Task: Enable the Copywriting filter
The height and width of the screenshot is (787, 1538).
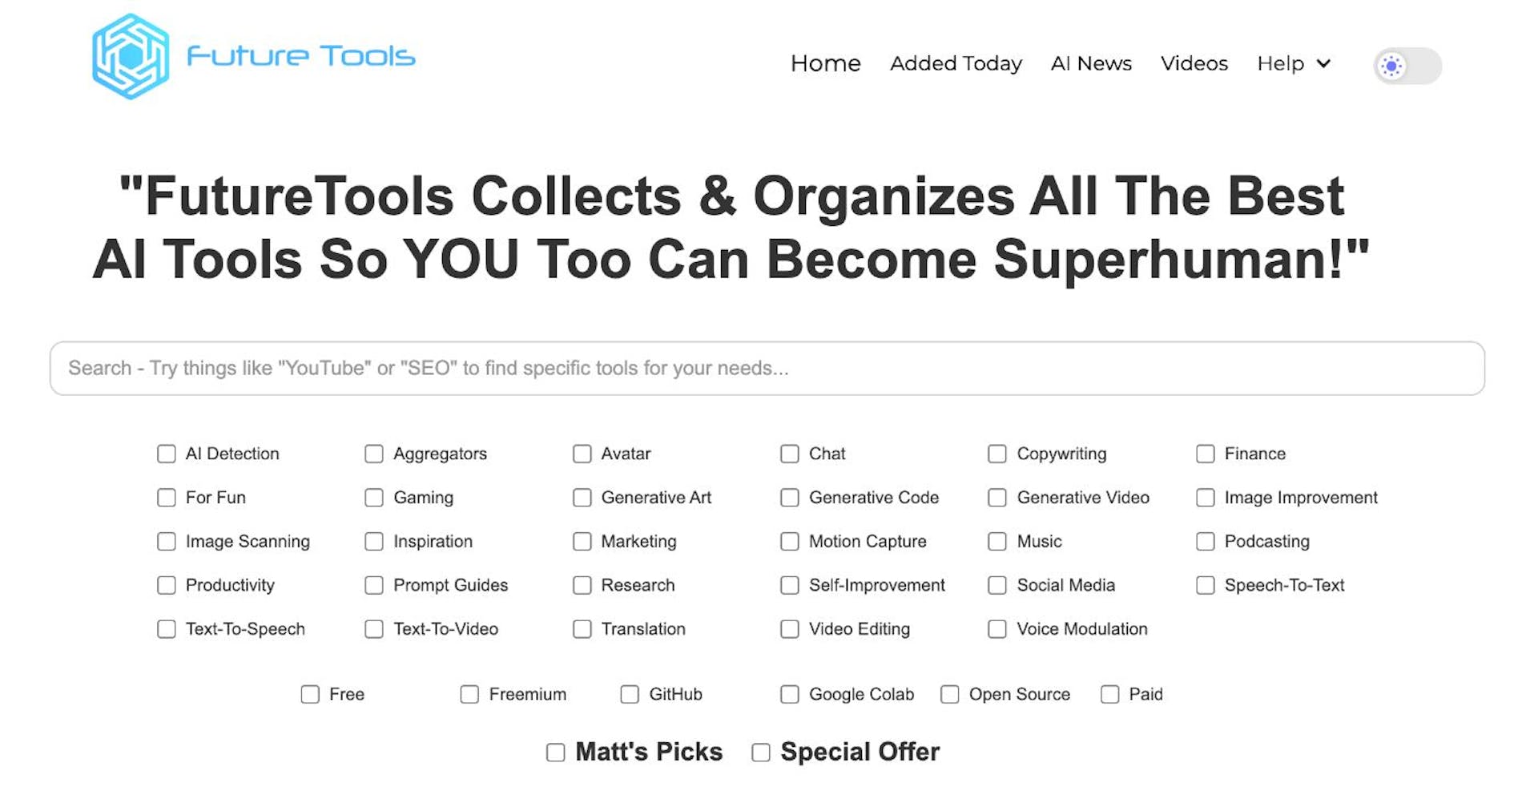Action: coord(996,453)
